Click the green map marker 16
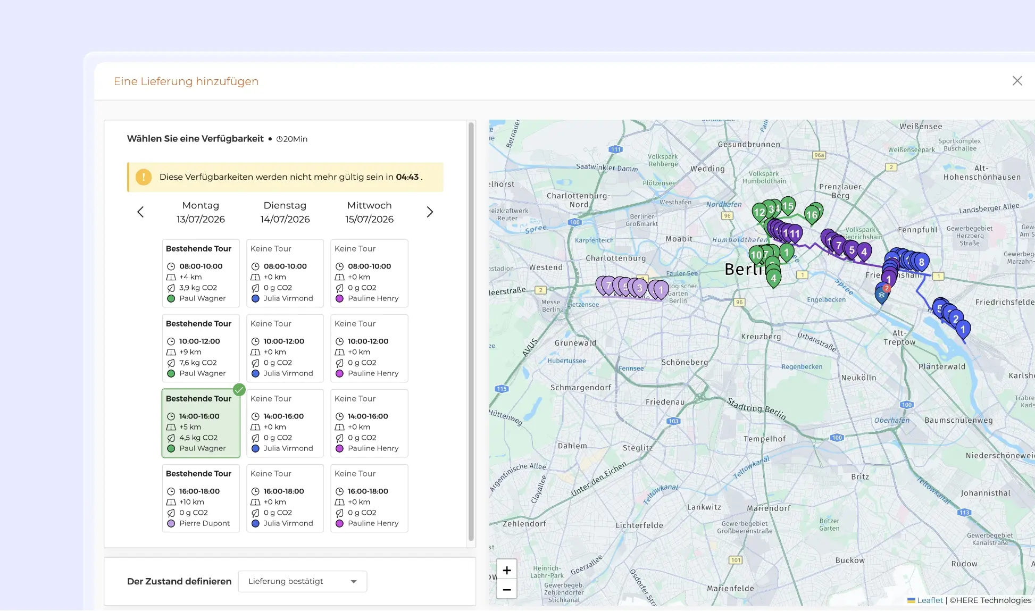The width and height of the screenshot is (1035, 611). tap(812, 215)
